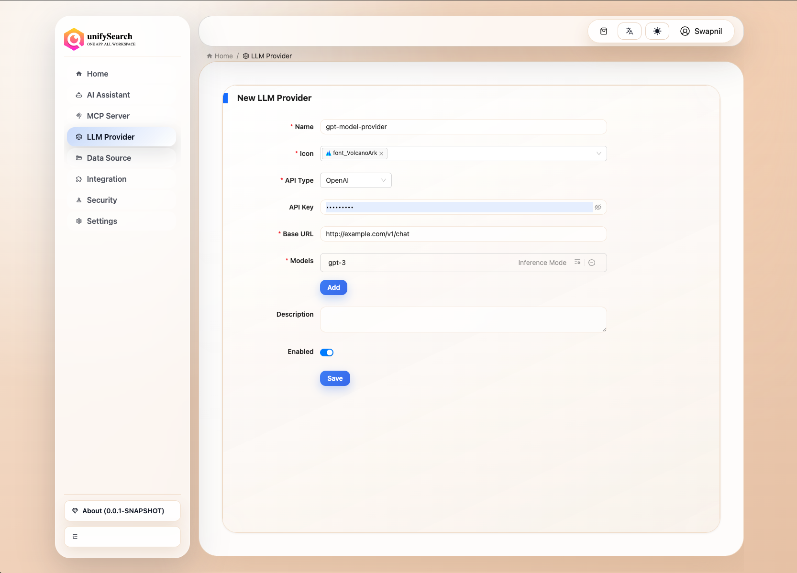Open the Data Source menu item
Screen dimensions: 797x573
[x=109, y=158]
